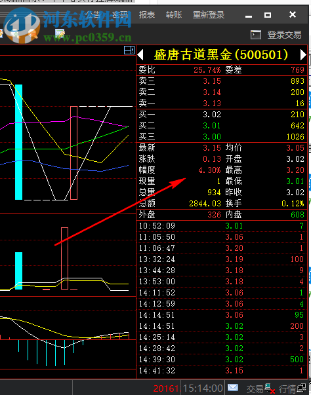The height and width of the screenshot is (395, 311).
Task: Select the 14:28:42 trade row
Action: [x=222, y=348]
